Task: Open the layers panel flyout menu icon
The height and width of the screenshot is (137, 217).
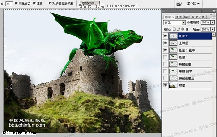Action: 213,18
